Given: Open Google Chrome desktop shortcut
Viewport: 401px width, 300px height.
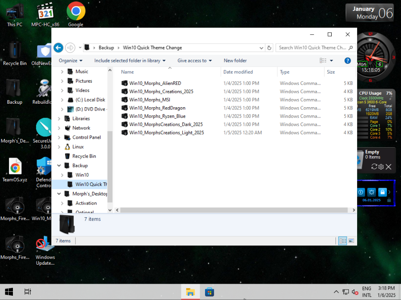Looking at the screenshot, I should pos(76,15).
